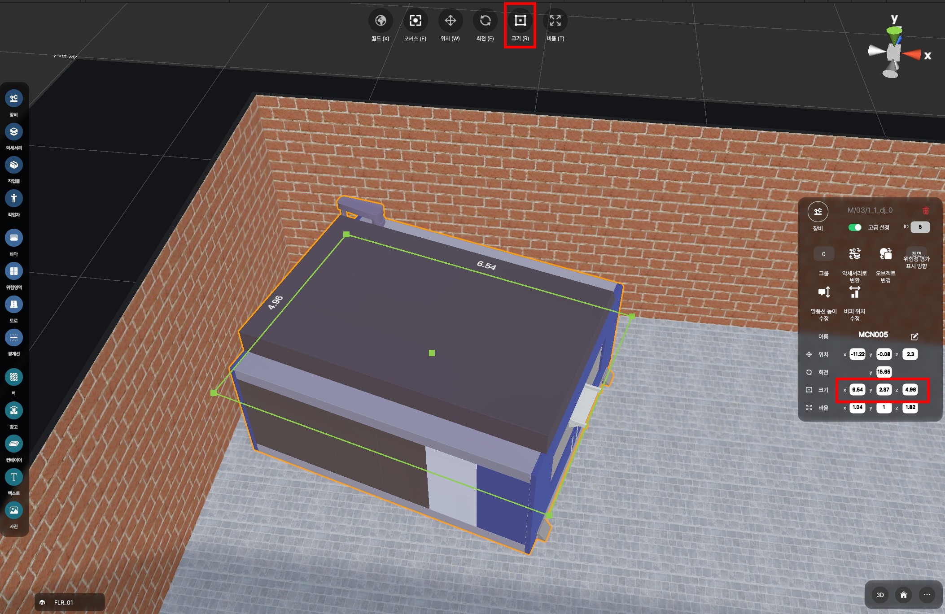Click the 위치 (W) toolbar item
Screen dimensions: 945x614
(x=450, y=21)
